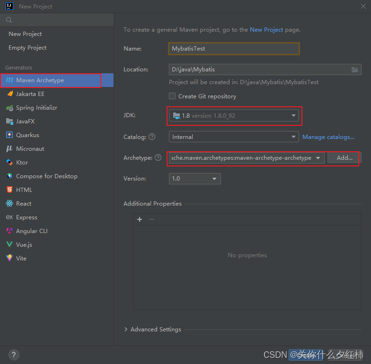Screen dimensions: 371x364
Task: Open help with the bottom question mark button
Action: pyautogui.click(x=14, y=355)
